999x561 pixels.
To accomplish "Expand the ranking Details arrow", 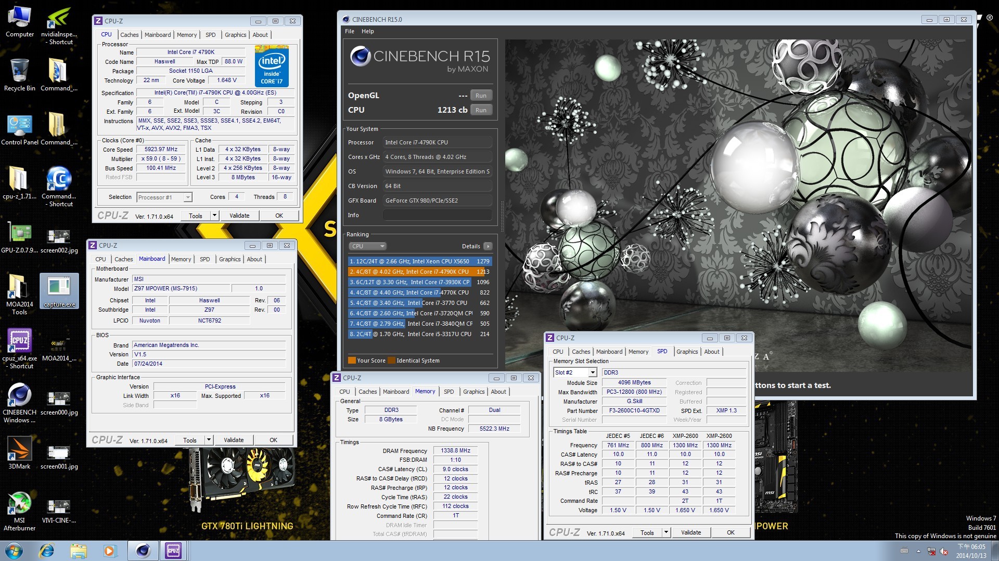I will 488,246.
